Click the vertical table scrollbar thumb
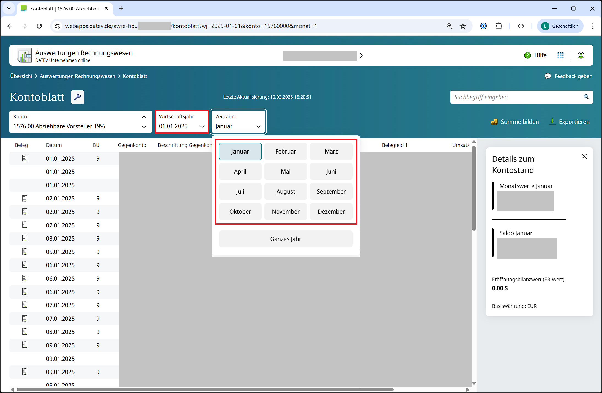The height and width of the screenshot is (393, 602). point(474,188)
